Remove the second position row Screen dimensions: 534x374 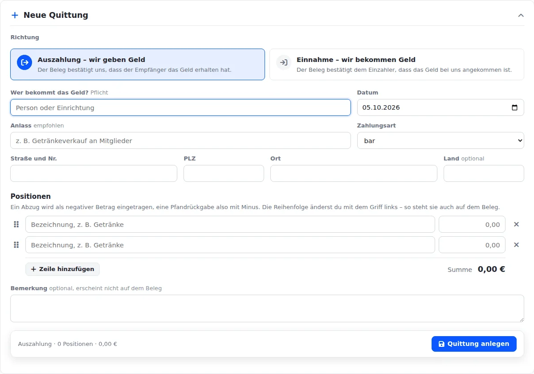tap(516, 245)
